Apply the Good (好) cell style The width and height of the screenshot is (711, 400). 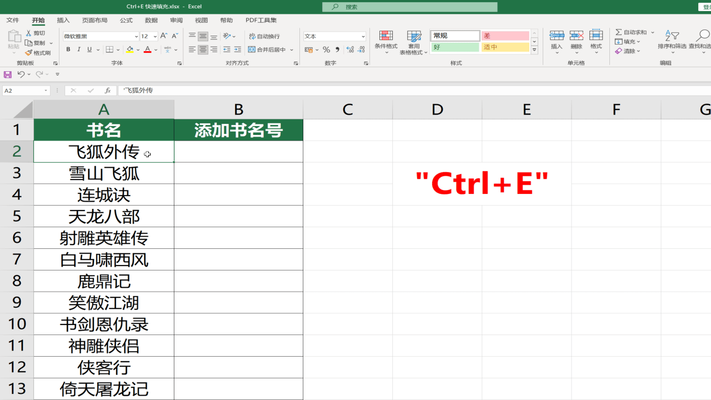coord(455,47)
